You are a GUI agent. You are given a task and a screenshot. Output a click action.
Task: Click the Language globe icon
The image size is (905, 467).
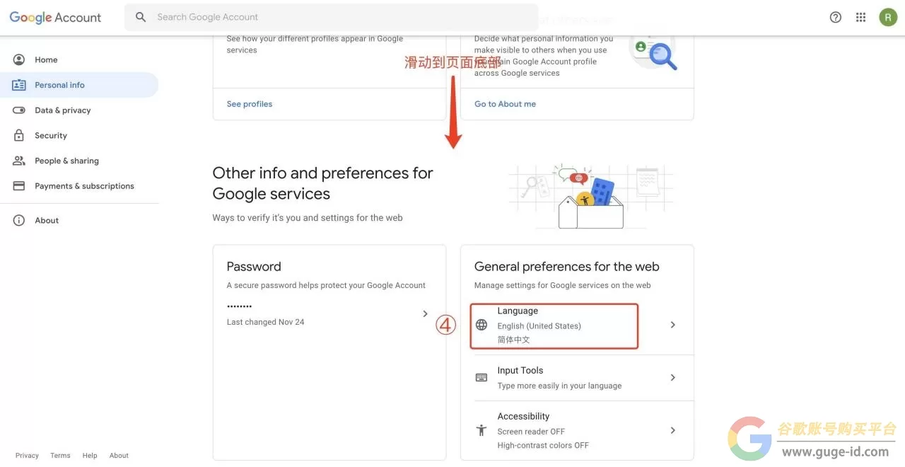(x=481, y=325)
